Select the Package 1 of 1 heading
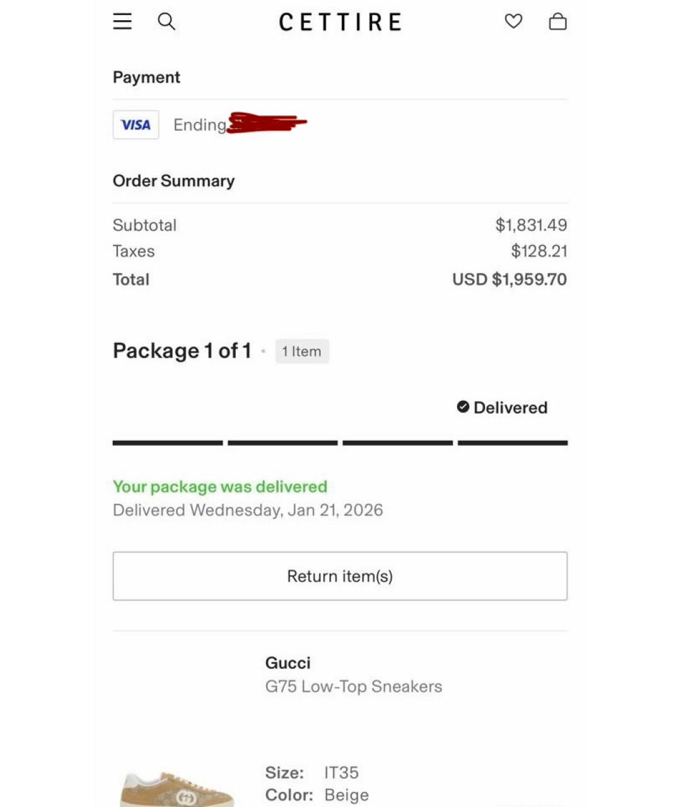 [x=182, y=351]
